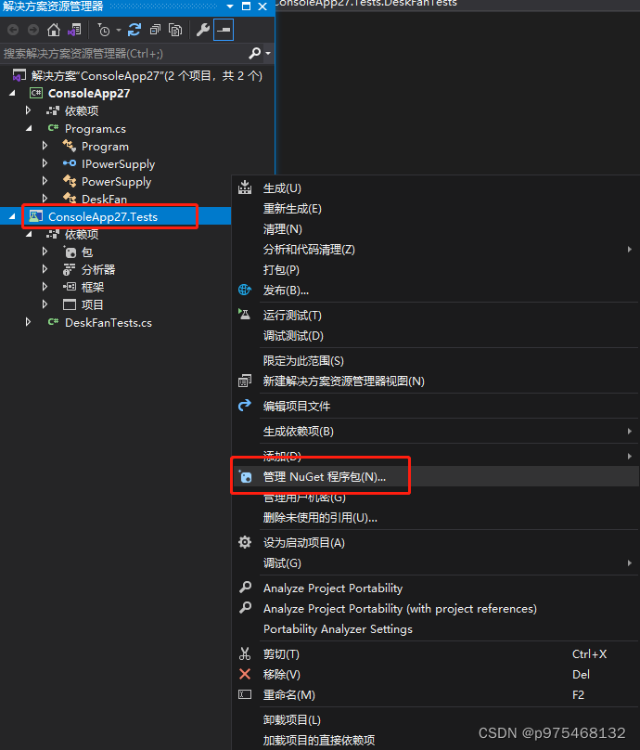
Task: Expand the PowerSupply class node
Action: 45,181
